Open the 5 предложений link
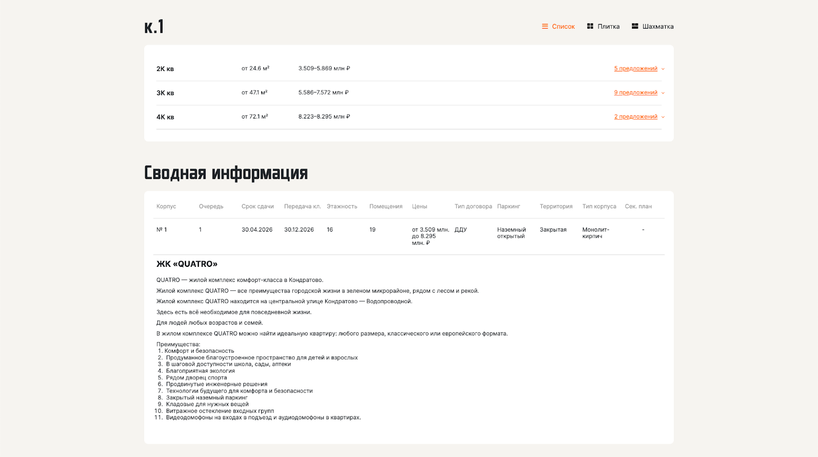 635,68
